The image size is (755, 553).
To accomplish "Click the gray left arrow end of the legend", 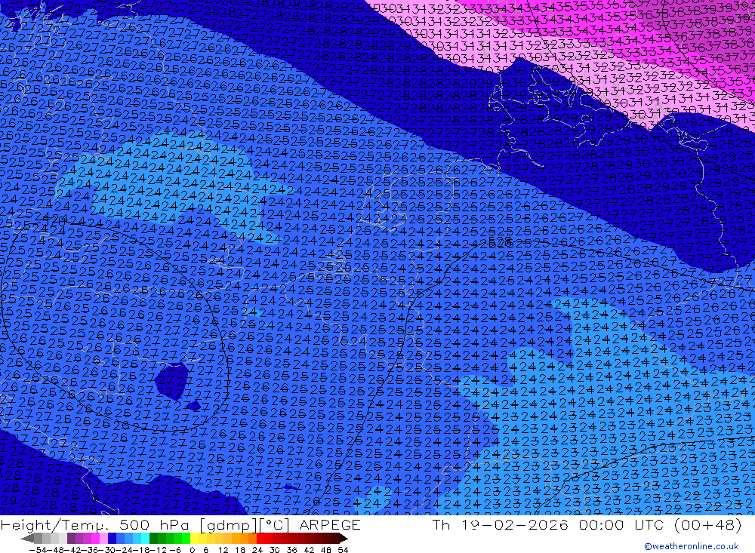I will (27, 539).
